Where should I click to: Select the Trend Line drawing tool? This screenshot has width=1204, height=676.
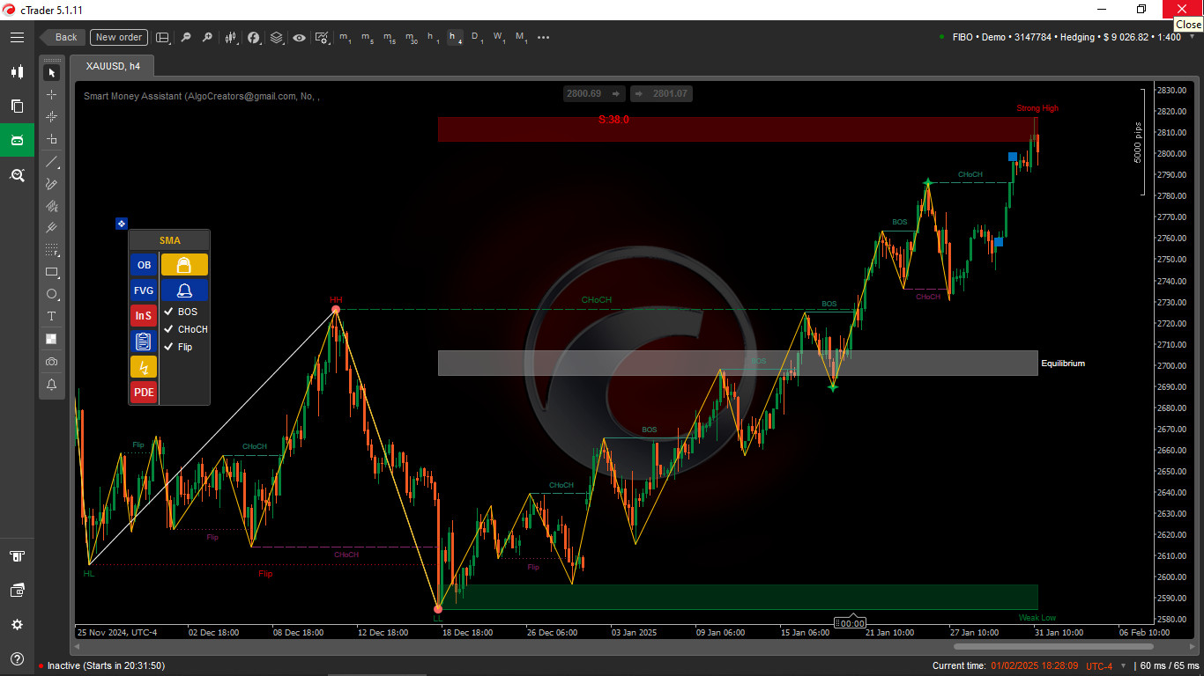pos(51,162)
